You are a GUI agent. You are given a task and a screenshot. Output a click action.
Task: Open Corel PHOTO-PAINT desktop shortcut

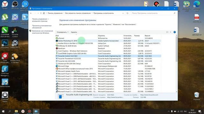5,58
